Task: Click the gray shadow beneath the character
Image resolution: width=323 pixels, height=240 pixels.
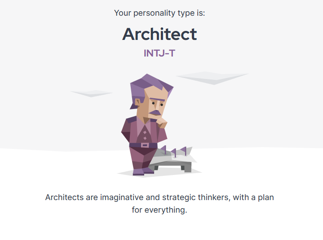Action: [x=159, y=173]
